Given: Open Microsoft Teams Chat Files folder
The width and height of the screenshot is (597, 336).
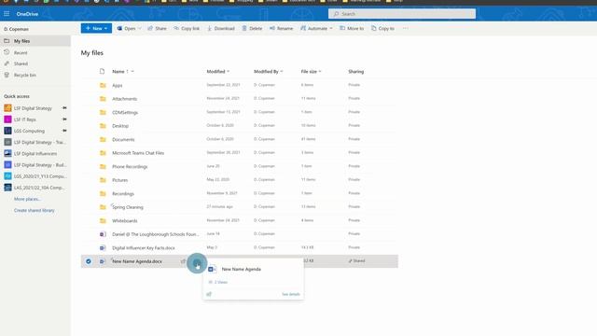Looking at the screenshot, I should (138, 153).
